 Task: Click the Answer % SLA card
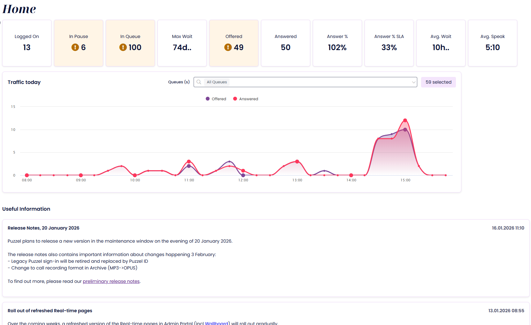pos(389,43)
